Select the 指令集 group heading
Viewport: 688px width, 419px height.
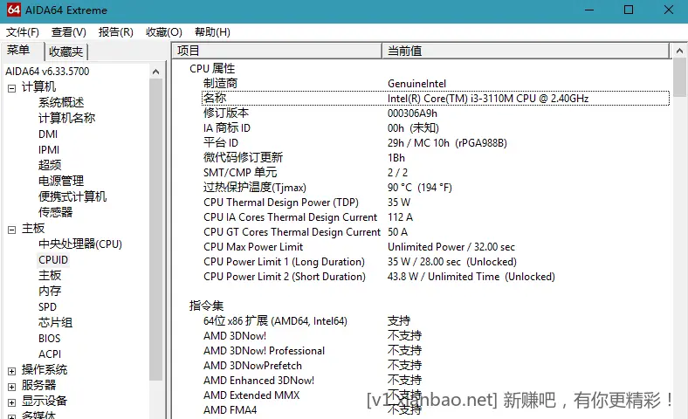point(206,306)
